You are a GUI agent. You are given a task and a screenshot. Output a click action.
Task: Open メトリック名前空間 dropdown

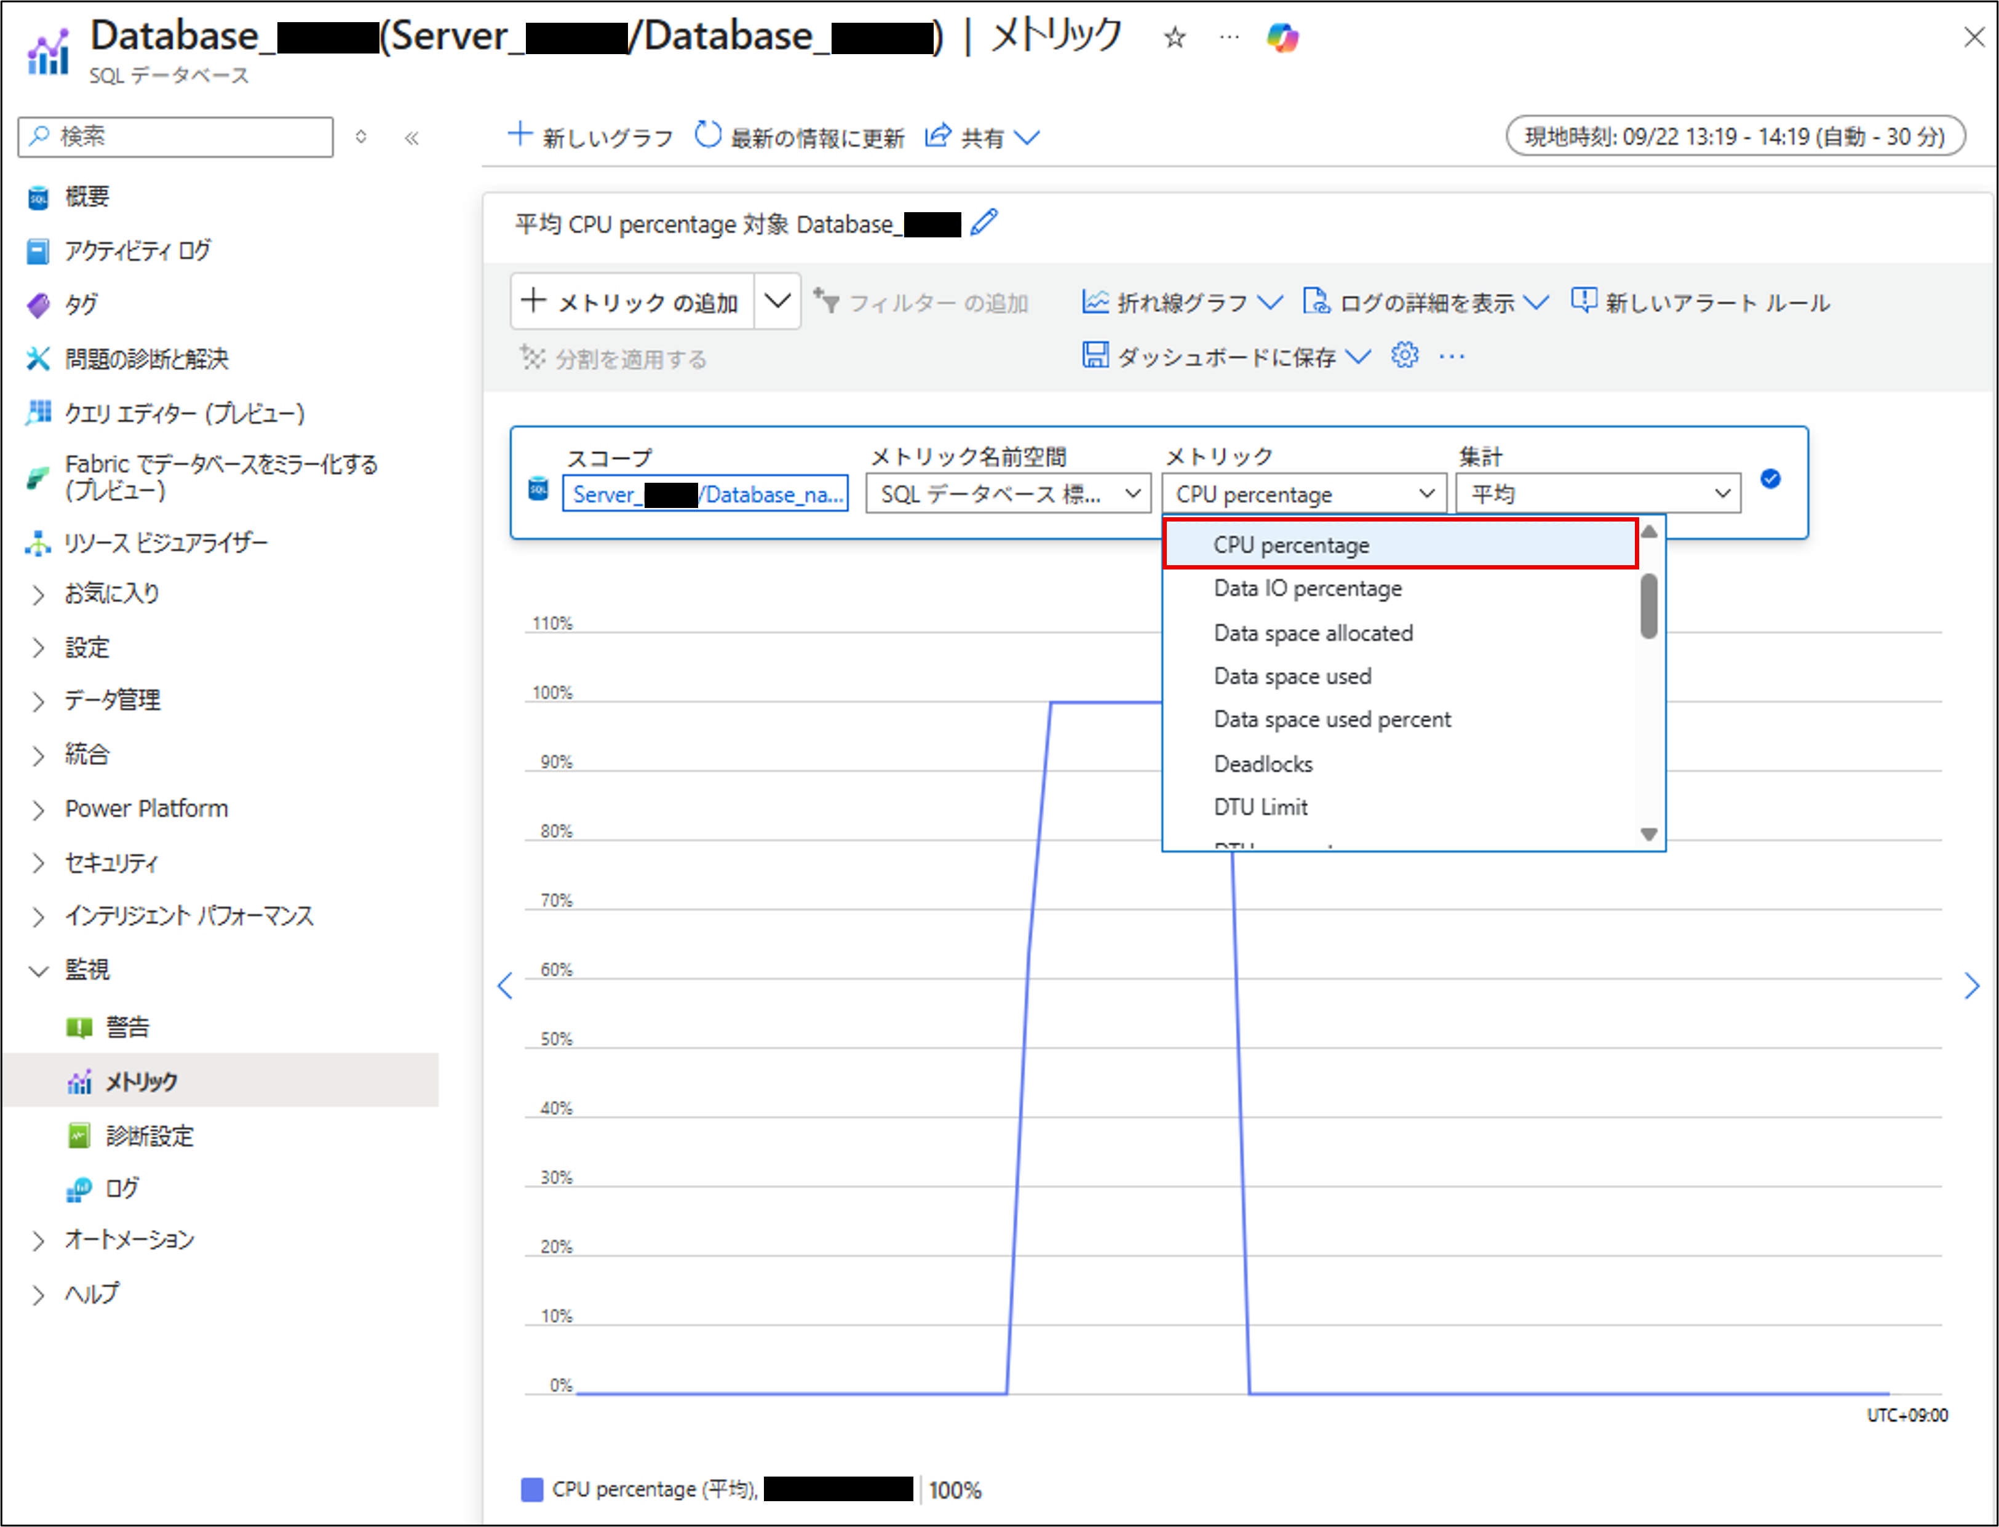pyautogui.click(x=1008, y=494)
